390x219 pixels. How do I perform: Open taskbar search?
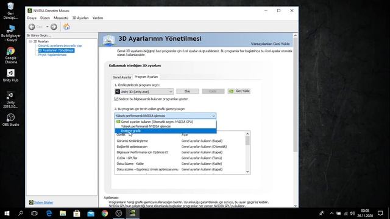click(x=21, y=214)
